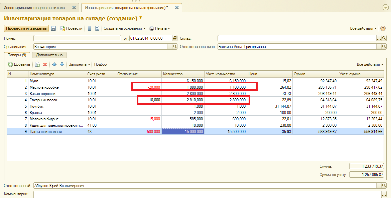
Task: Click the ellipsis beside Абдулов Юрий Владимирович
Action: point(379,186)
